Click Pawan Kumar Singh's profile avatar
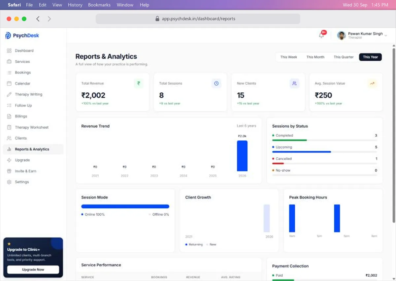The height and width of the screenshot is (281, 396). 342,35
